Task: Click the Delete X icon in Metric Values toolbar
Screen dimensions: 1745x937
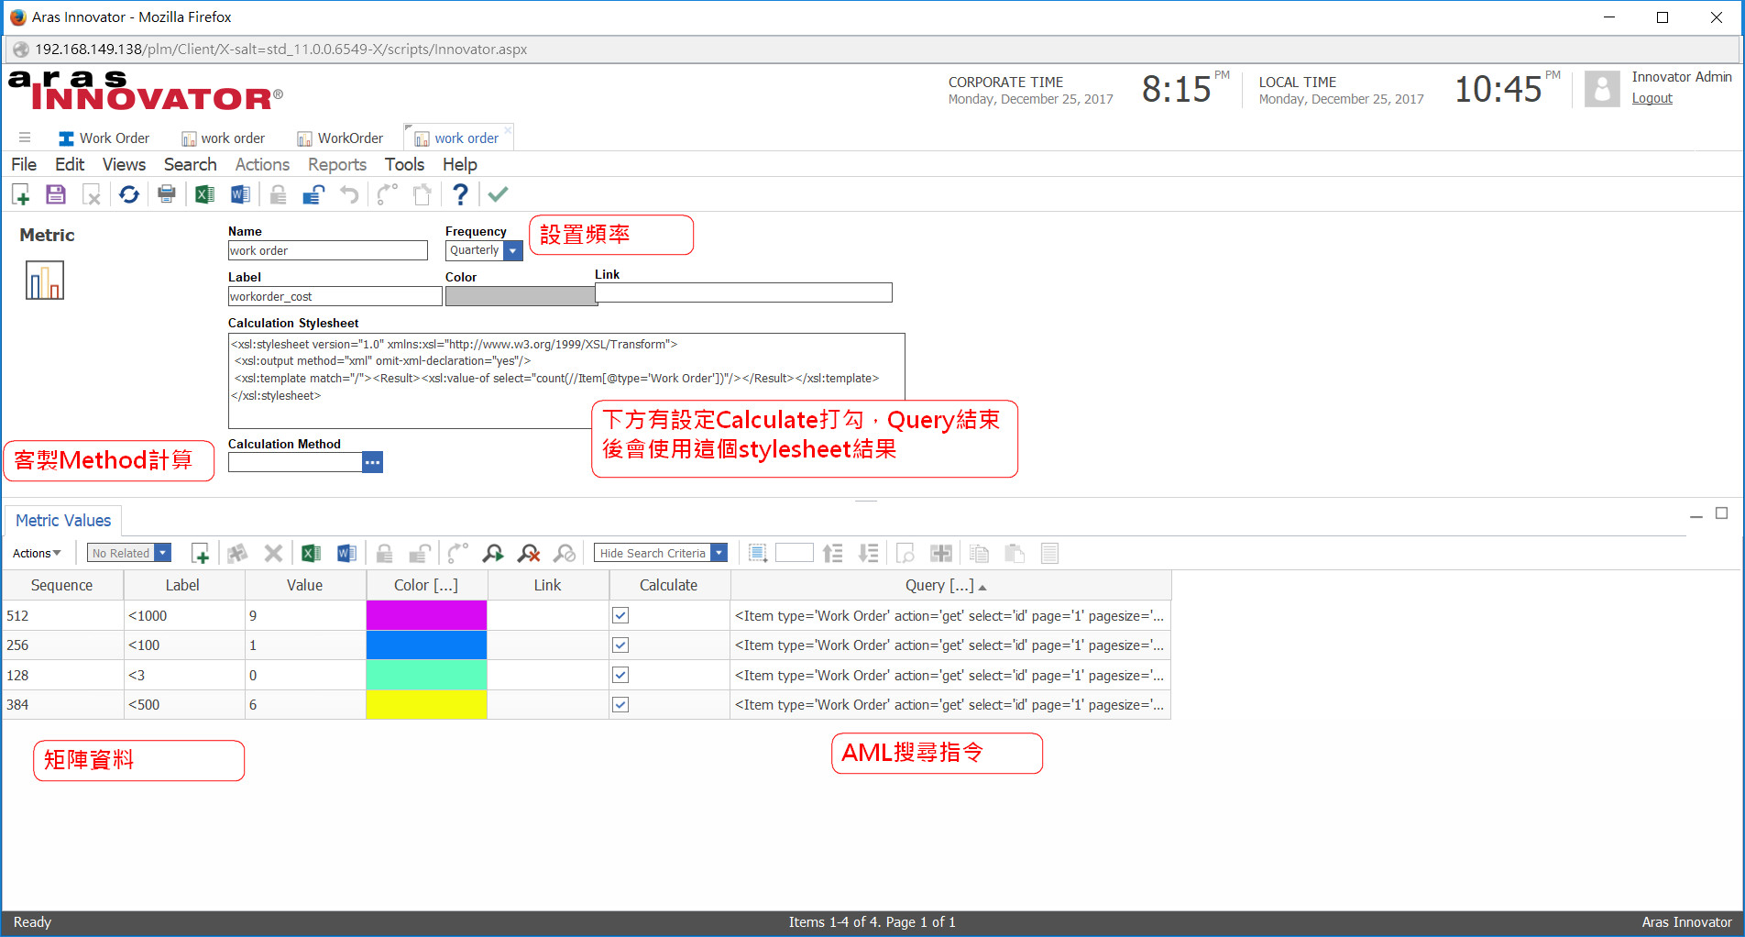Action: 273,553
